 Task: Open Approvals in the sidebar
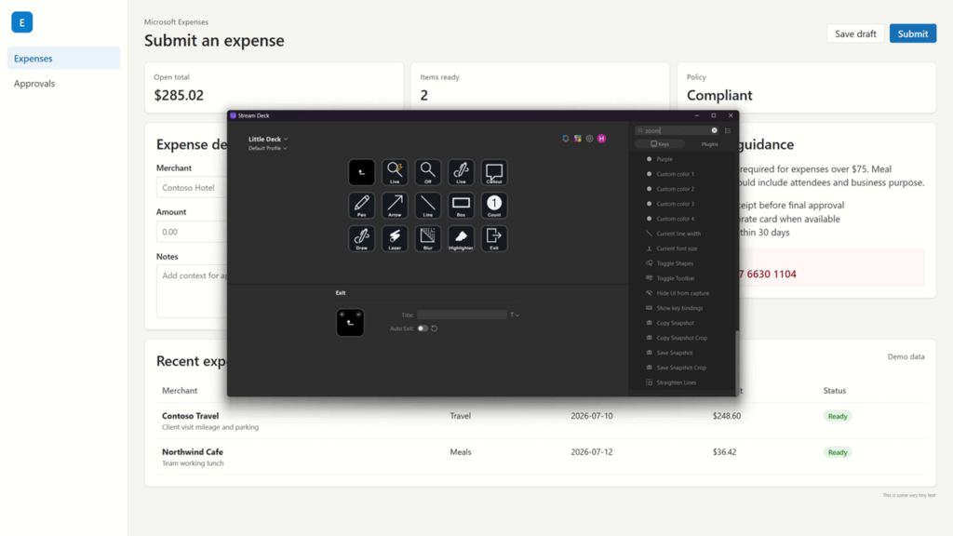(x=64, y=83)
